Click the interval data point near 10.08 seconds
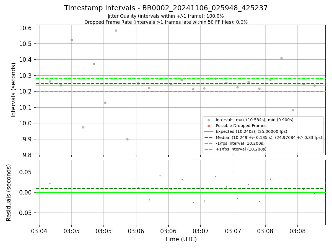Viewport: 332px width, 249px height. [x=293, y=110]
